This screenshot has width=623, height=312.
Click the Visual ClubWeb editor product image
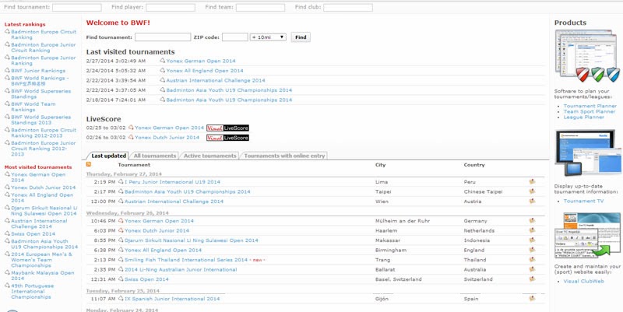[588, 236]
